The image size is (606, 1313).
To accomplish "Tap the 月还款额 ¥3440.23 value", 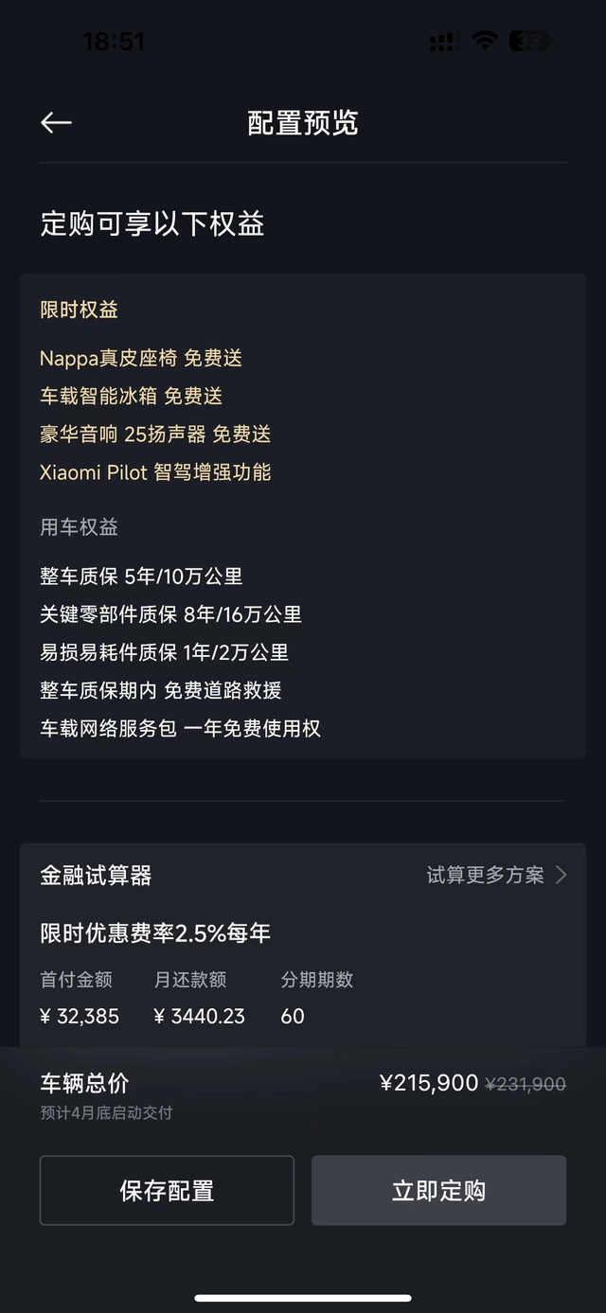I will [x=199, y=1016].
